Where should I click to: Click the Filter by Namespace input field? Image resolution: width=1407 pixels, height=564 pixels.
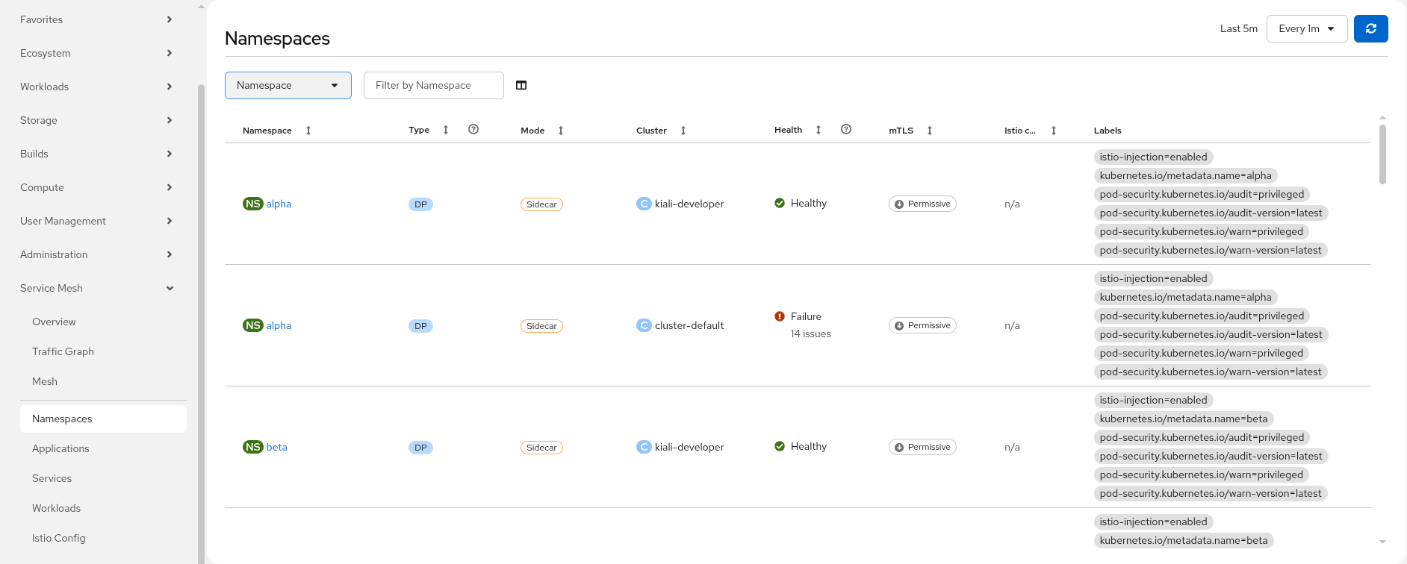(434, 85)
